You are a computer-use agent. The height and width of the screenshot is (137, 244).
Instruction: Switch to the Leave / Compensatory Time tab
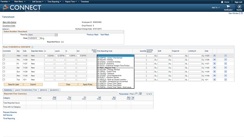[x=26, y=90]
